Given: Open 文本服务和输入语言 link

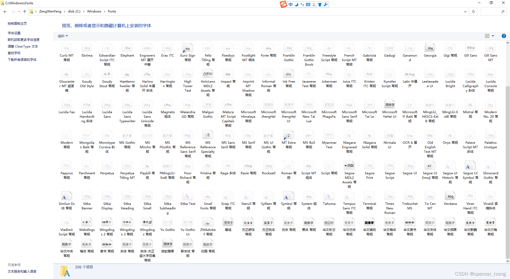Looking at the screenshot, I should (x=22, y=271).
